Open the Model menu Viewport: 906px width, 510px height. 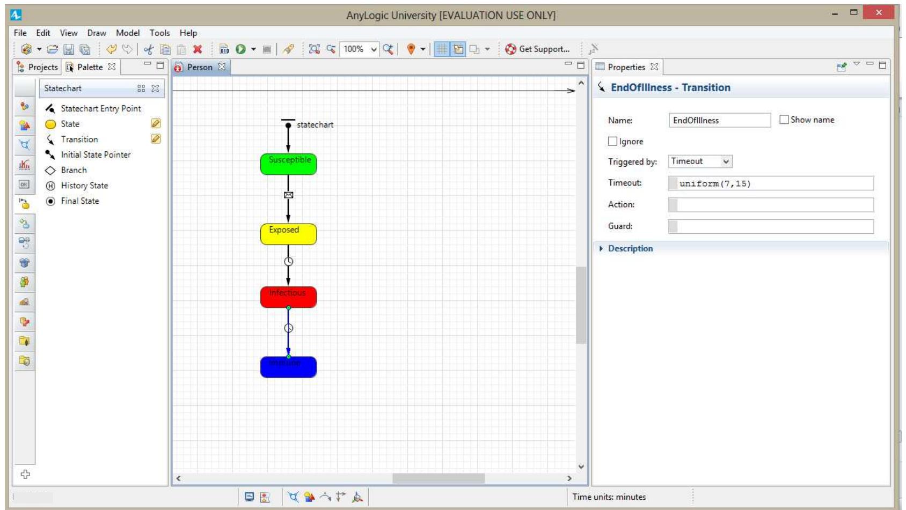click(x=128, y=33)
